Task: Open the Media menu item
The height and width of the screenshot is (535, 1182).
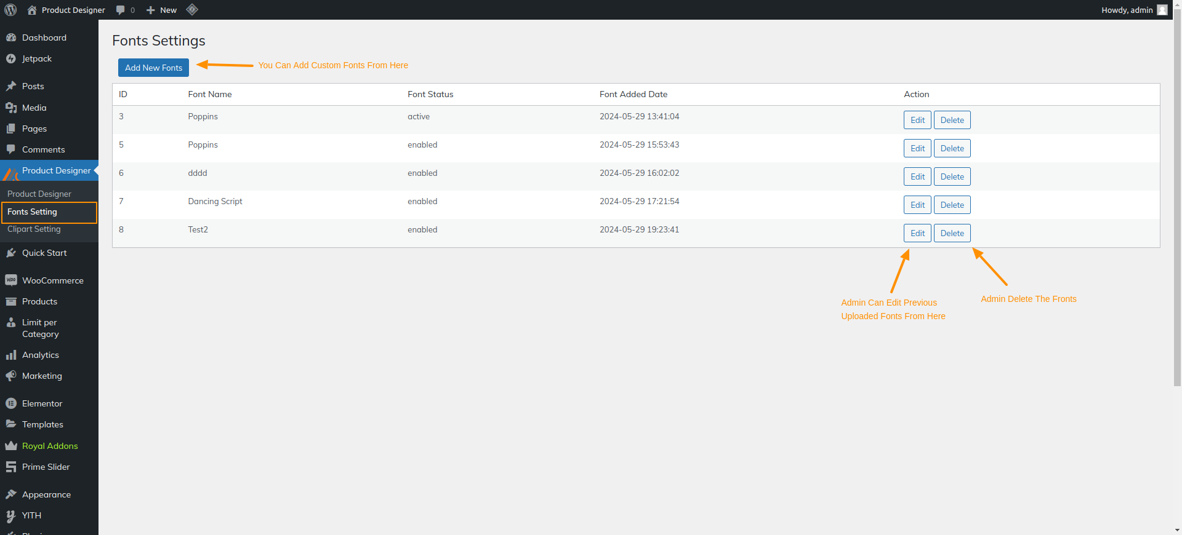Action: (49, 108)
